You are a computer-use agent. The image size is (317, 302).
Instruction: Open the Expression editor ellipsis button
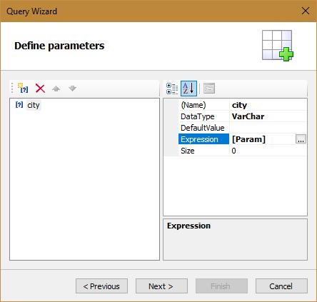pyautogui.click(x=301, y=139)
